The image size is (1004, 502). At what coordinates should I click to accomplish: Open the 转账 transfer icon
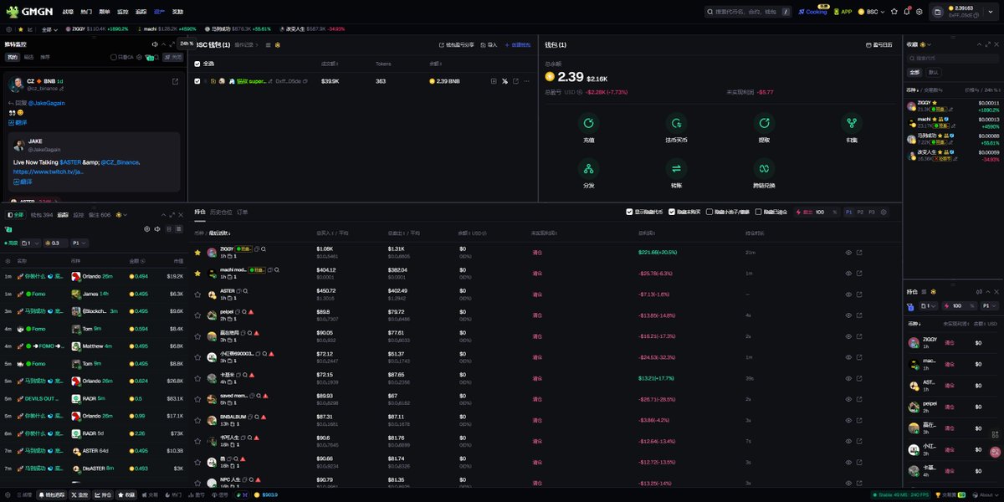[x=675, y=169]
